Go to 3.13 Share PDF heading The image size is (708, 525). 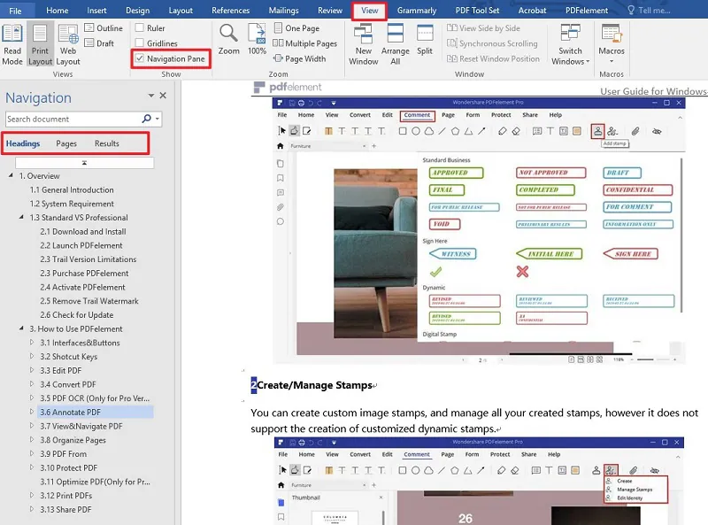pos(65,509)
